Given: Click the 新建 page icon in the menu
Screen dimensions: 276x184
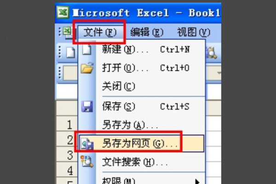Looking at the screenshot, I should [87, 50].
